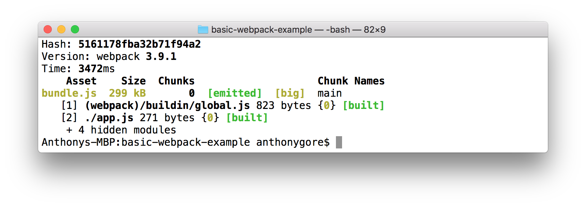
Task: Click the + 4 hidden modules line
Action: click(121, 130)
